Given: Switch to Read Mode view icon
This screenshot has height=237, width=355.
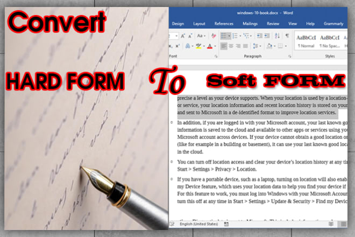Looking at the screenshot, I should [331, 224].
